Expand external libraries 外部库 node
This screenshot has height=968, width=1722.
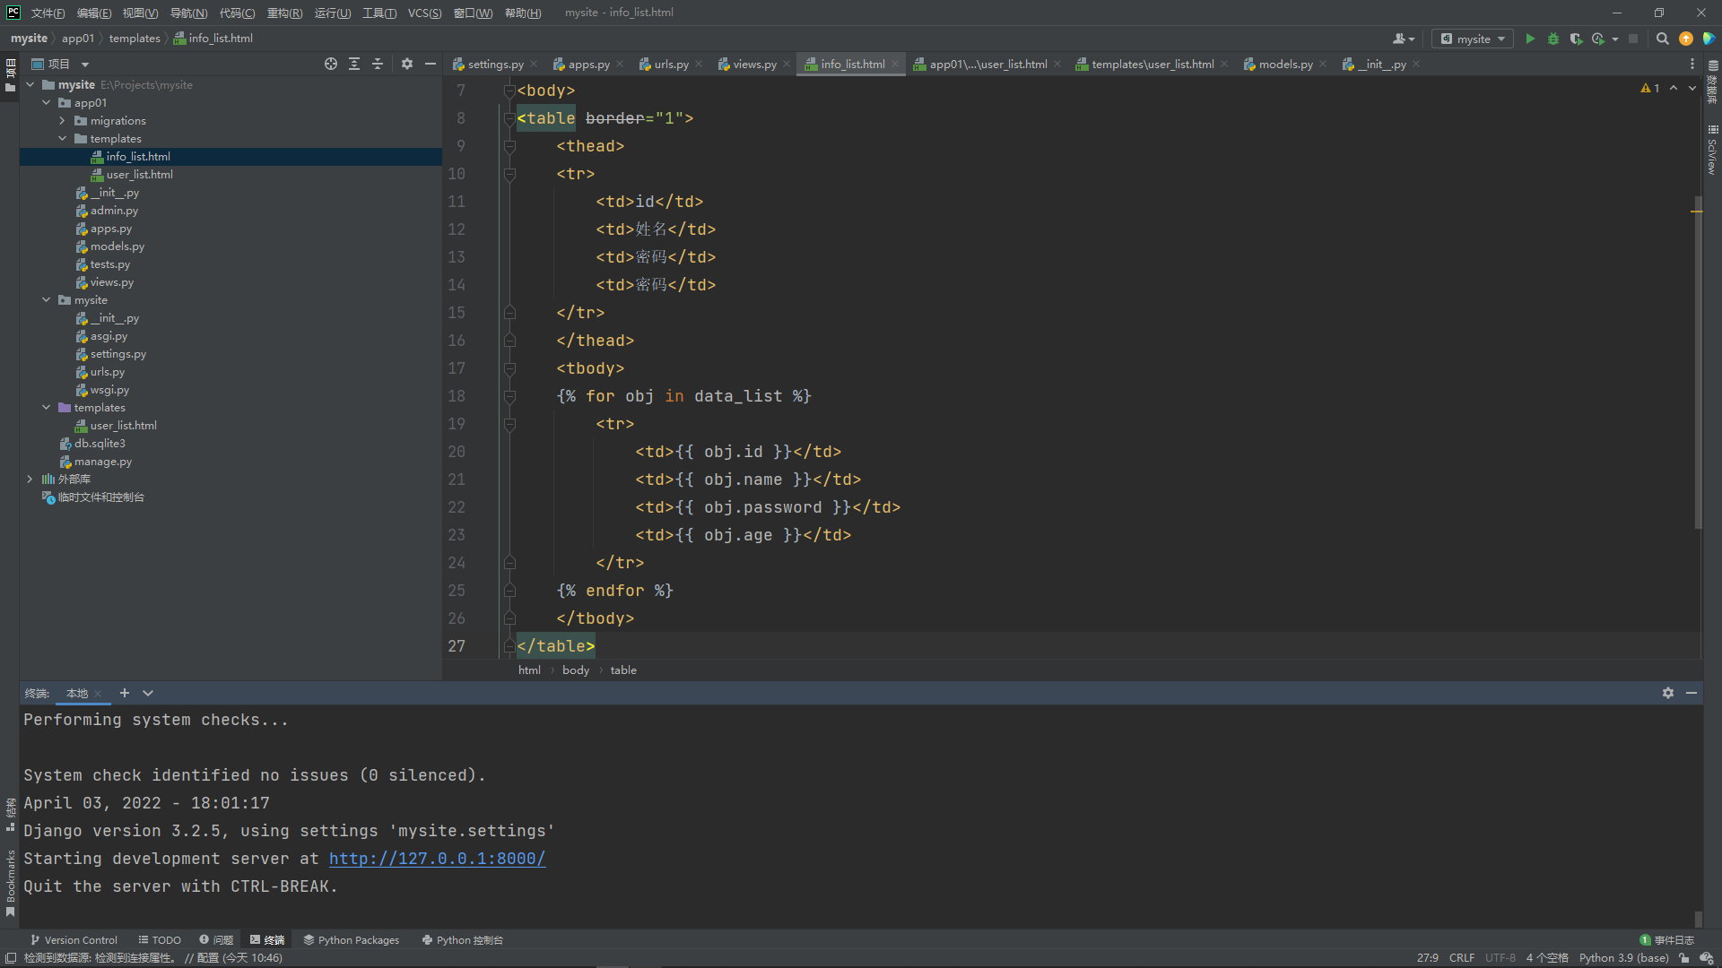(30, 480)
